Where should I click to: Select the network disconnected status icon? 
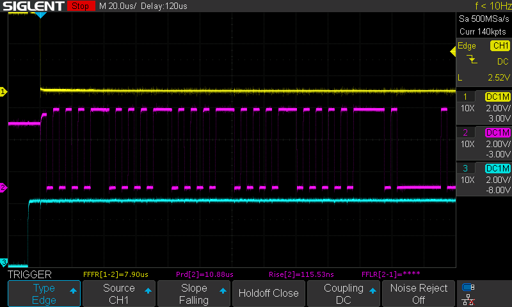[x=468, y=299]
